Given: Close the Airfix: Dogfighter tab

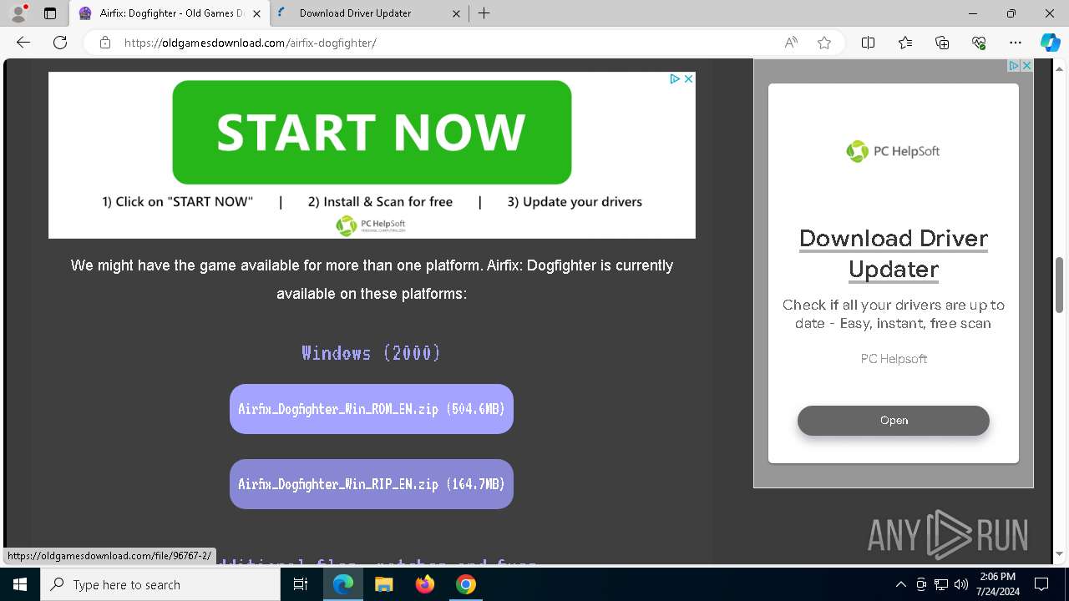Looking at the screenshot, I should tap(256, 13).
